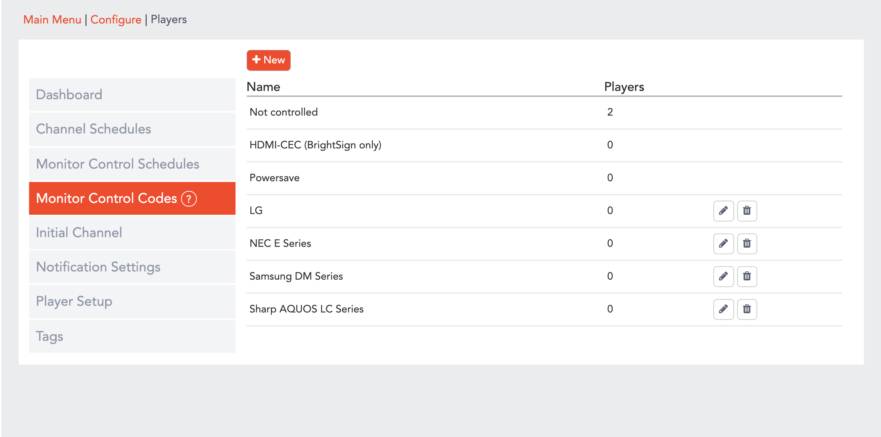
Task: Click 'Sharp AQUOS LC Series' name
Action: (x=306, y=309)
